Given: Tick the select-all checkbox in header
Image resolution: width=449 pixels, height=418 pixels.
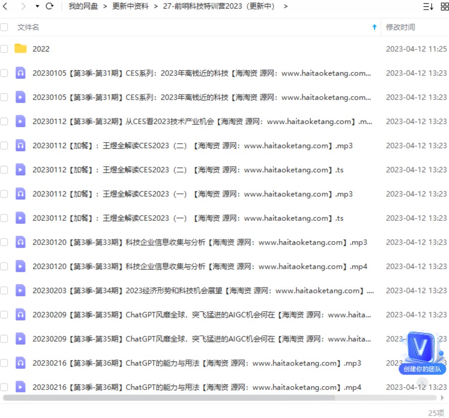Looking at the screenshot, I should point(4,27).
